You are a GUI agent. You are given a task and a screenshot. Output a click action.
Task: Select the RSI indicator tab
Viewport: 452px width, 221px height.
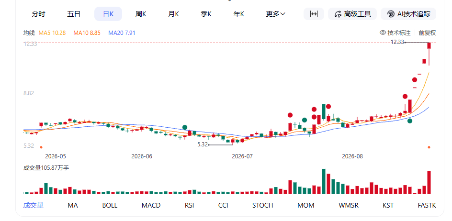click(x=189, y=205)
